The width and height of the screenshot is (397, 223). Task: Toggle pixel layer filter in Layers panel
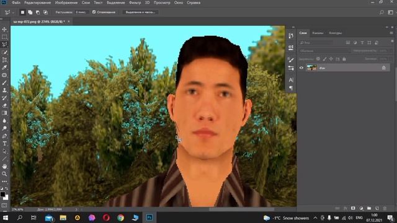click(x=348, y=43)
